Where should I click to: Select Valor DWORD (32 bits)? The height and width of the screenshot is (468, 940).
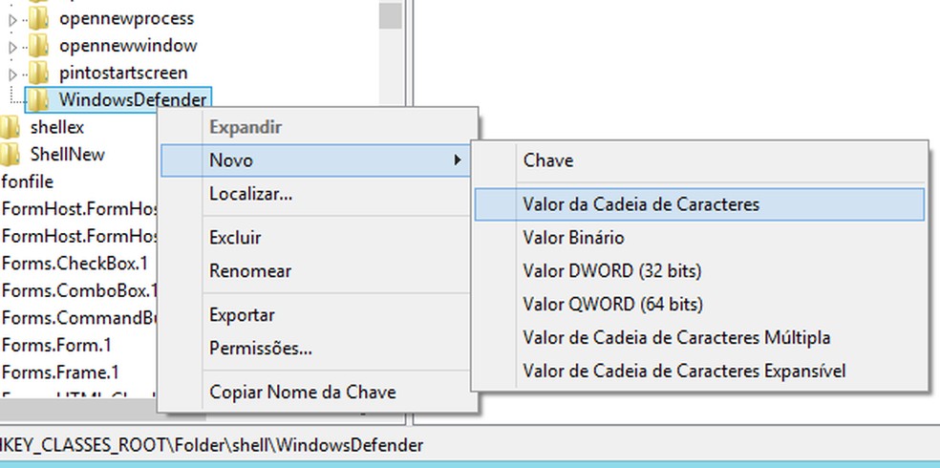(x=612, y=271)
